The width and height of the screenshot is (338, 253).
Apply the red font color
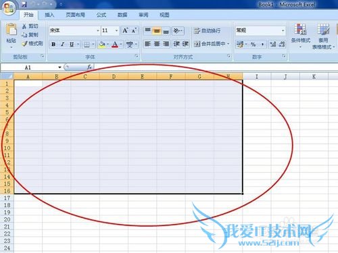pos(115,45)
